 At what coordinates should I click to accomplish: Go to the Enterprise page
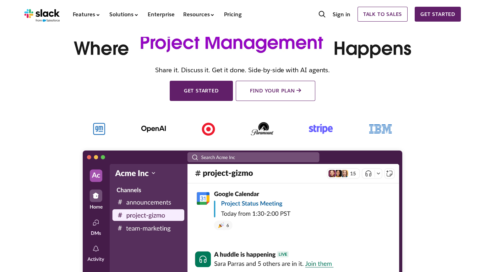point(161,15)
